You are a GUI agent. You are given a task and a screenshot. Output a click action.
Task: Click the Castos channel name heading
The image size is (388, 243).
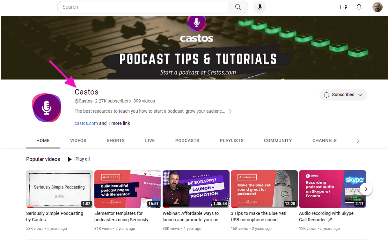tap(86, 92)
